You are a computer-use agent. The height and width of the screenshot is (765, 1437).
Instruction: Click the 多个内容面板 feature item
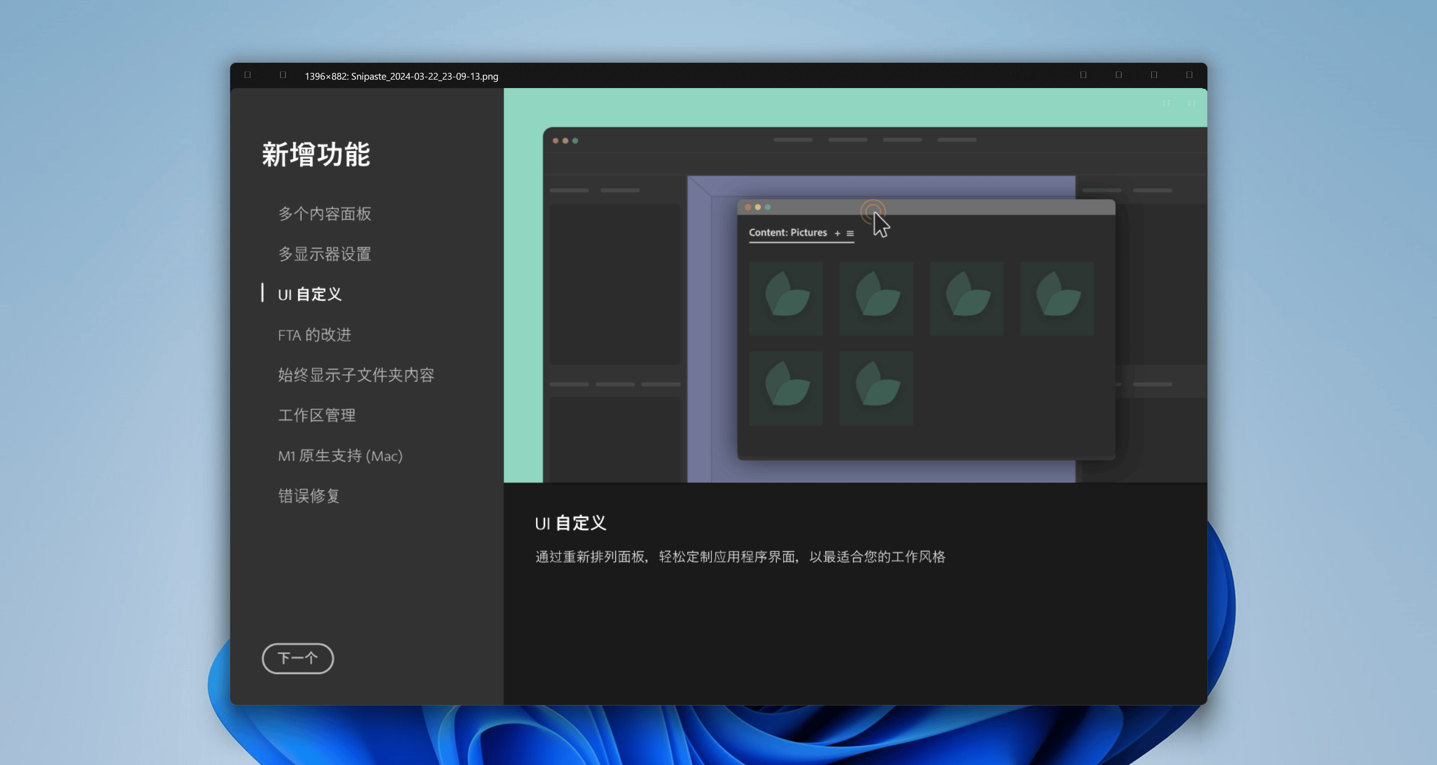click(x=322, y=214)
